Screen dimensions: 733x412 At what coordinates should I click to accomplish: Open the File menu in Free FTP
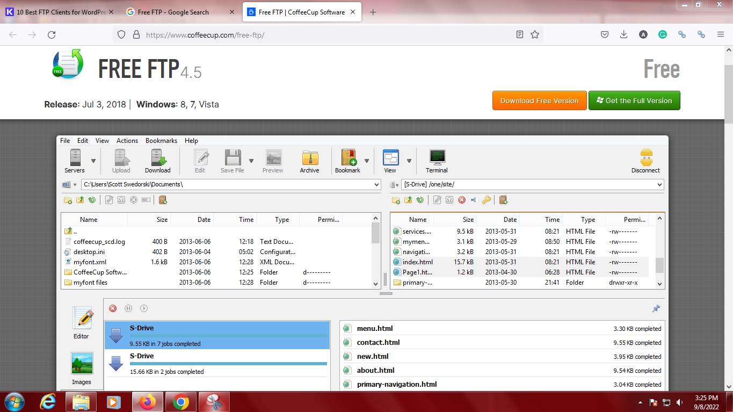pyautogui.click(x=65, y=141)
